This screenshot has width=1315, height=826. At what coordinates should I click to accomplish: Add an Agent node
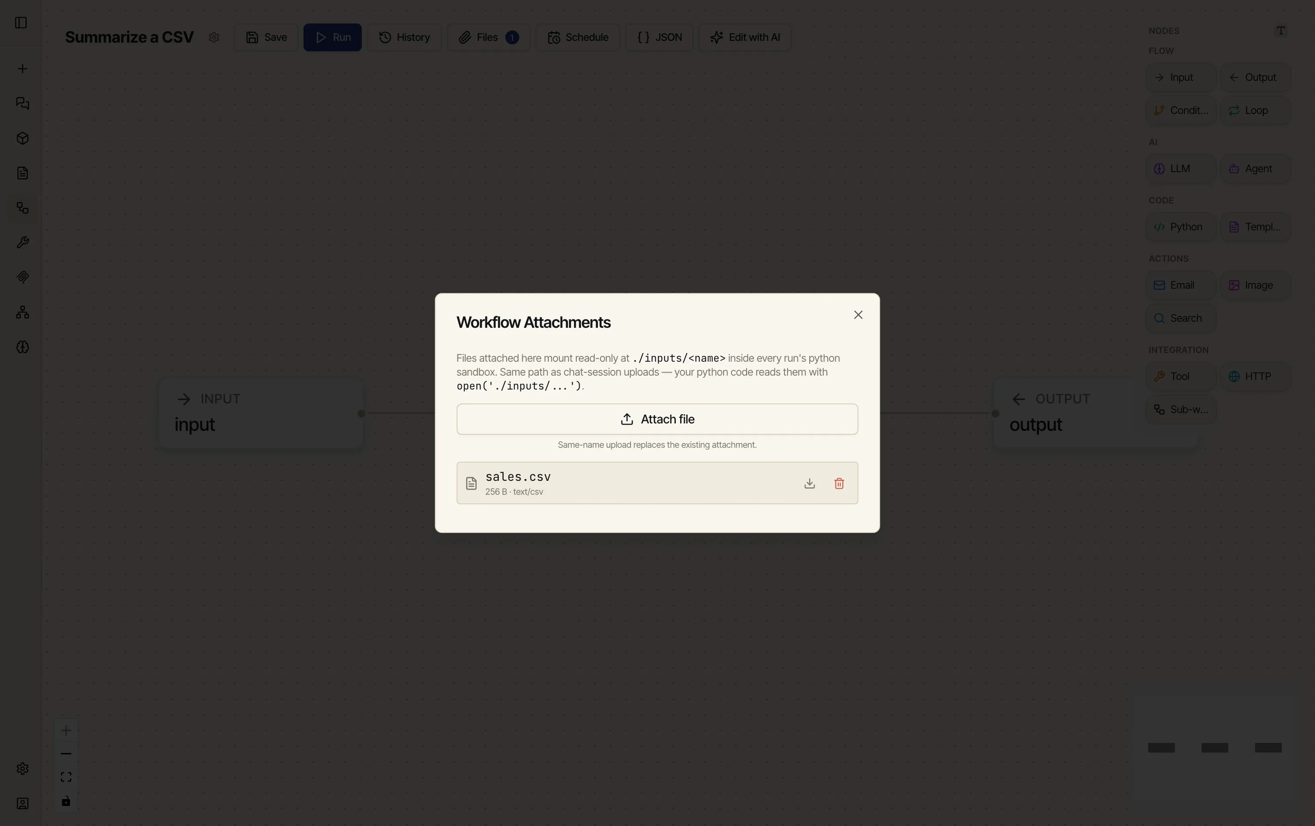[x=1255, y=169]
